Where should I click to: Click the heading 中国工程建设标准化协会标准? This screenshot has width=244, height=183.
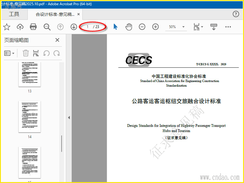point(179,76)
